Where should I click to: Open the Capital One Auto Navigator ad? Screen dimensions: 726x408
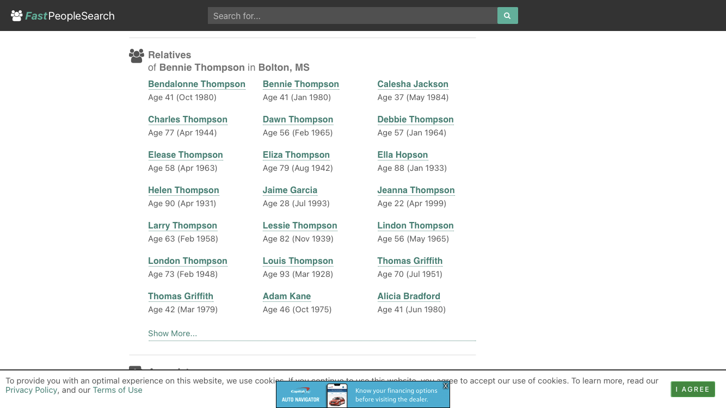pos(363,394)
